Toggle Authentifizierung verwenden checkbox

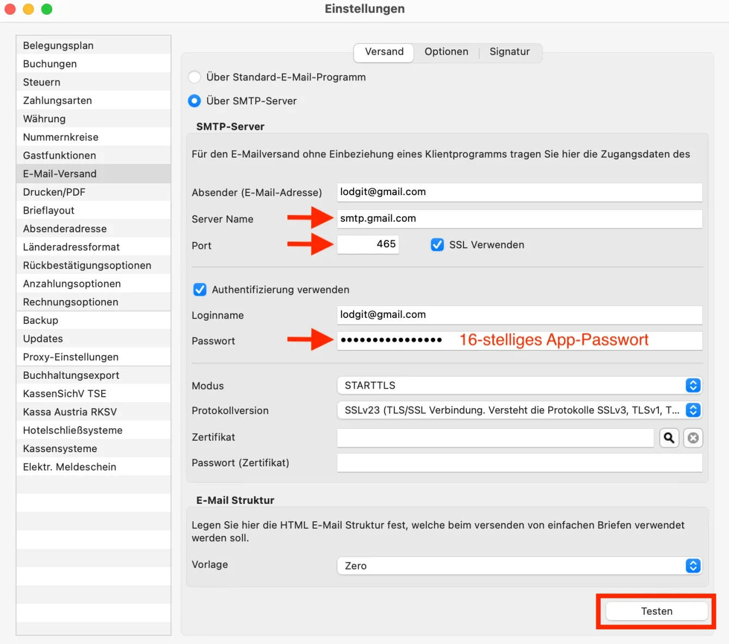[x=200, y=290]
